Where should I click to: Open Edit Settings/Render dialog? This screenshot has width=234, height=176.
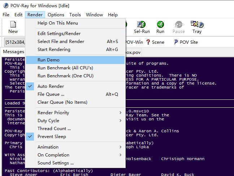59,34
